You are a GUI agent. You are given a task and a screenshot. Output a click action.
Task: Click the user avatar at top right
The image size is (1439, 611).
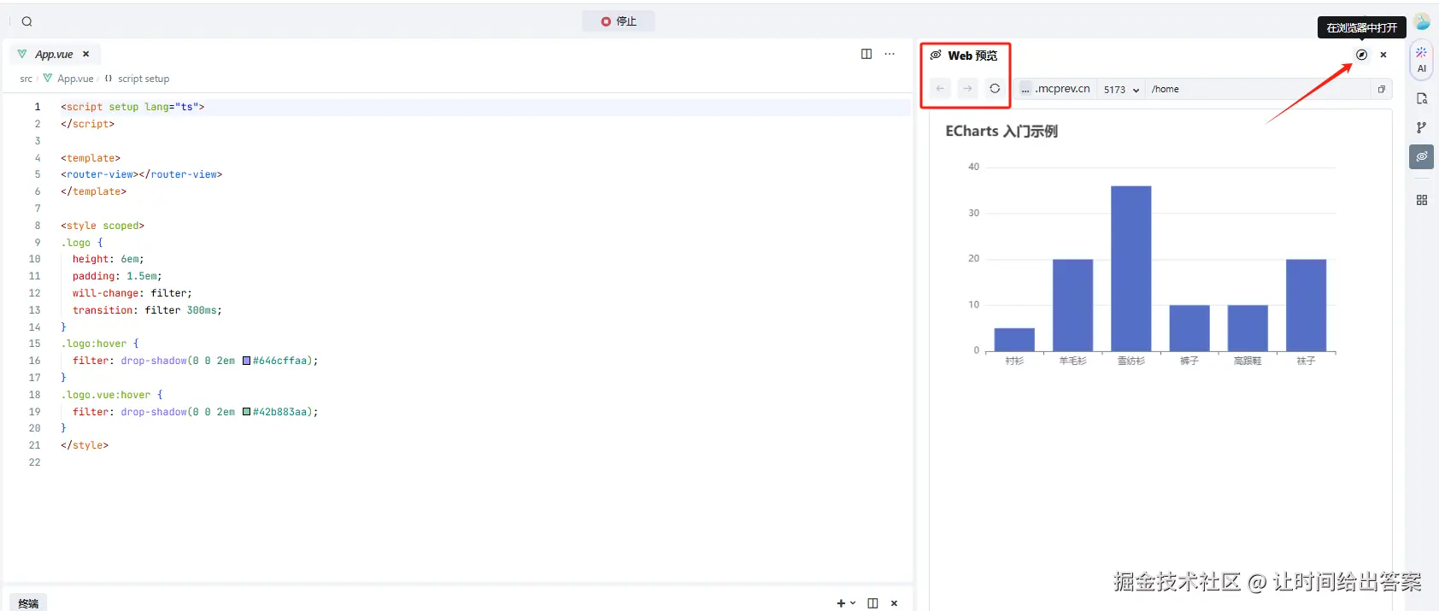tap(1422, 21)
